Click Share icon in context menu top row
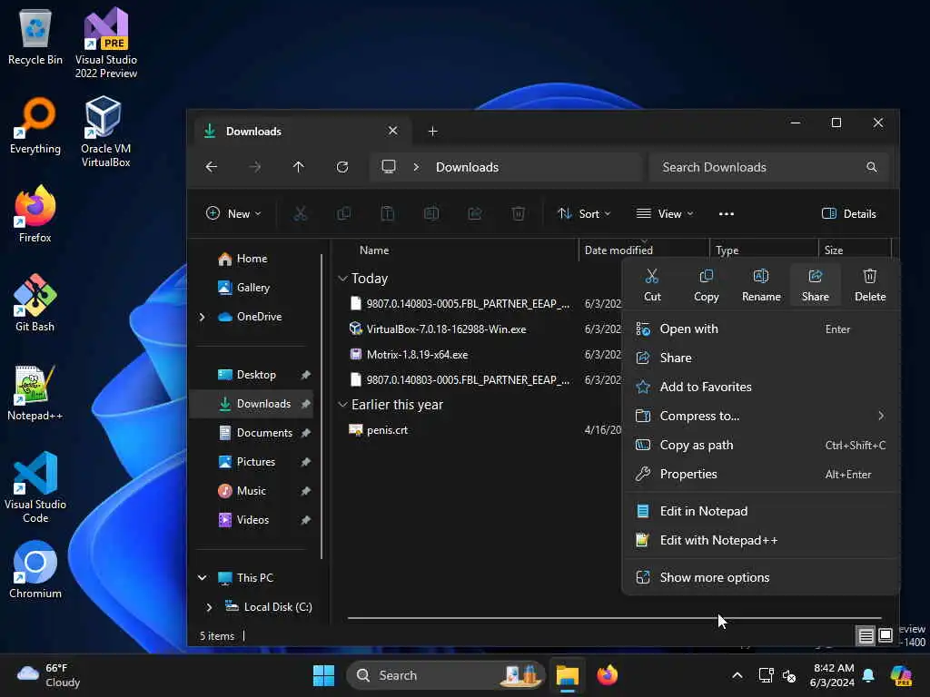The image size is (930, 697). click(815, 276)
